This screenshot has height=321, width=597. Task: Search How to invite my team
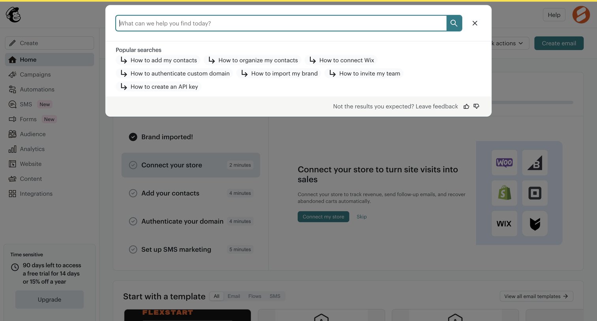pos(364,73)
